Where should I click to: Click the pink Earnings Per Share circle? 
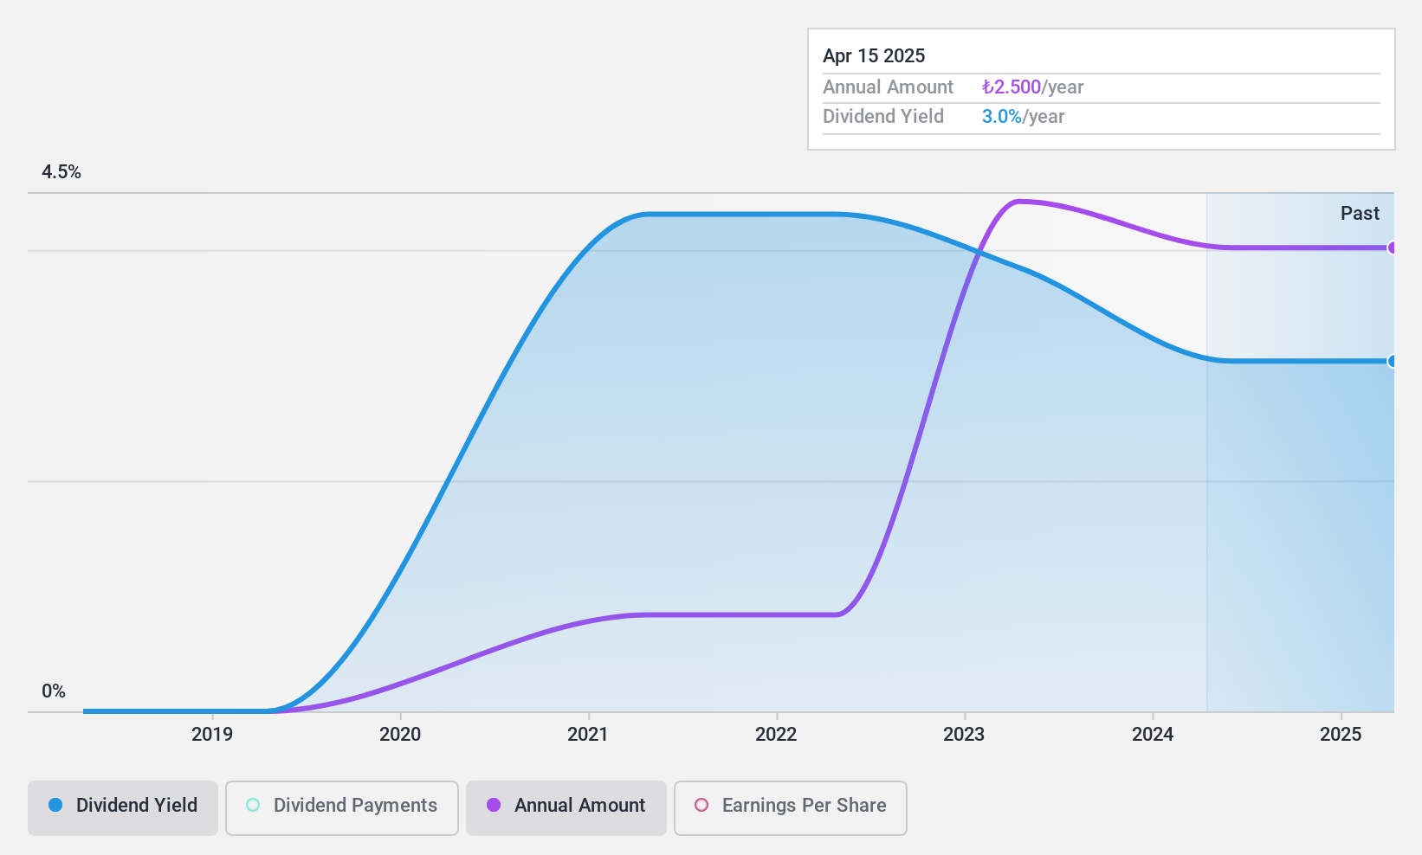(x=701, y=805)
